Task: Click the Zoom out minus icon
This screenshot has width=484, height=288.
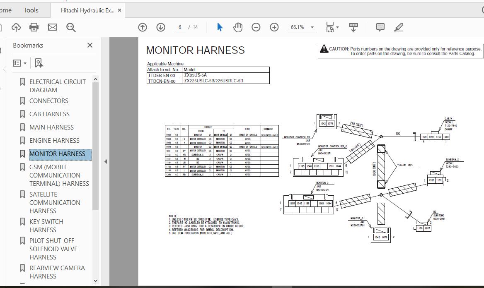Action: [256, 27]
